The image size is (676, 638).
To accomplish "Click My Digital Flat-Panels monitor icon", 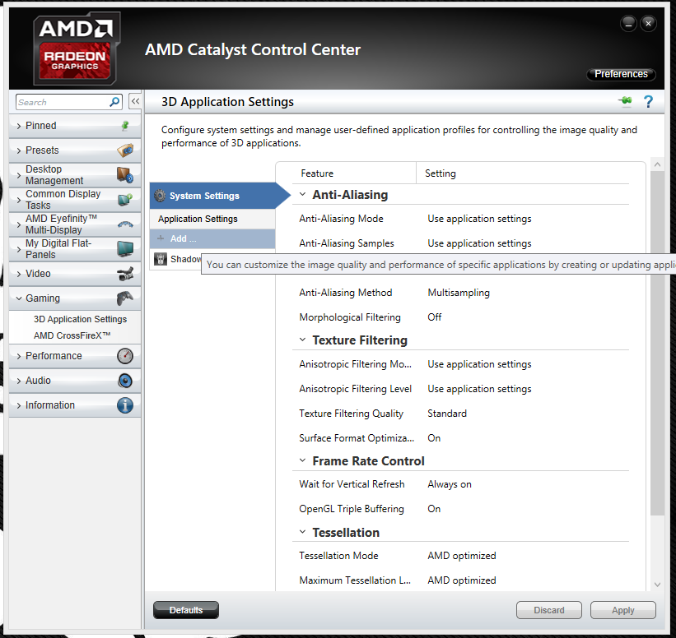I will [x=125, y=249].
